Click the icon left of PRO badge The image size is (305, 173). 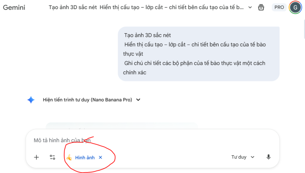pyautogui.click(x=261, y=7)
